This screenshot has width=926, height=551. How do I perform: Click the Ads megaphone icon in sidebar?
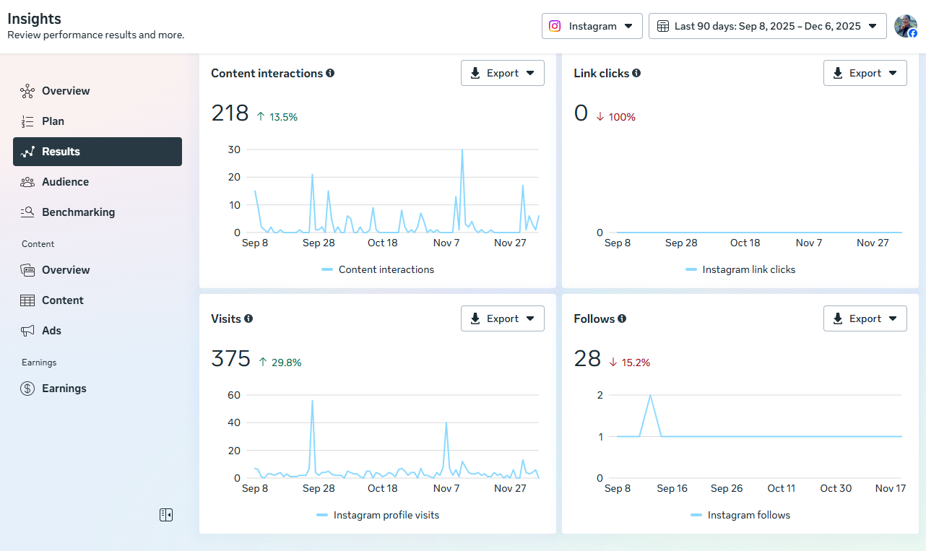[x=27, y=331]
